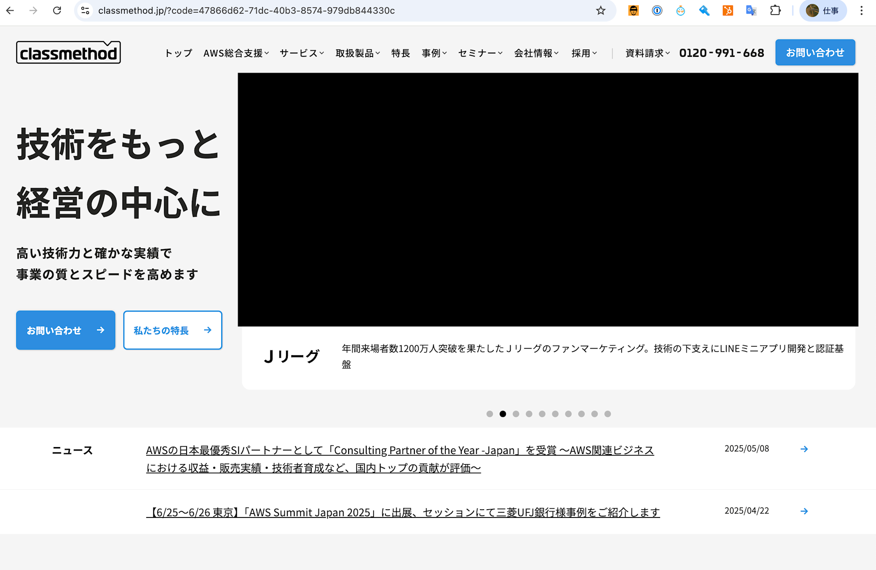Select the eighth carousel dot
This screenshot has width=876, height=570.
click(x=581, y=414)
